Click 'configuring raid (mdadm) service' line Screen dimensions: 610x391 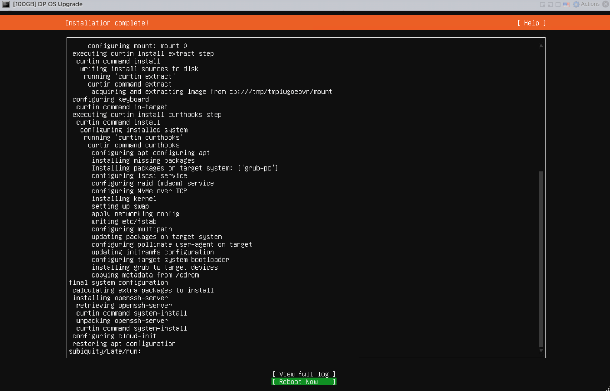click(153, 183)
